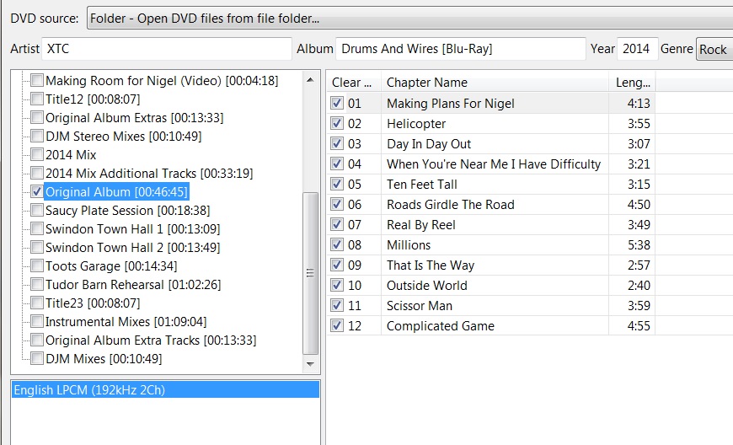The image size is (733, 445).
Task: Edit the Artist field containing XTC
Action: pyautogui.click(x=167, y=49)
